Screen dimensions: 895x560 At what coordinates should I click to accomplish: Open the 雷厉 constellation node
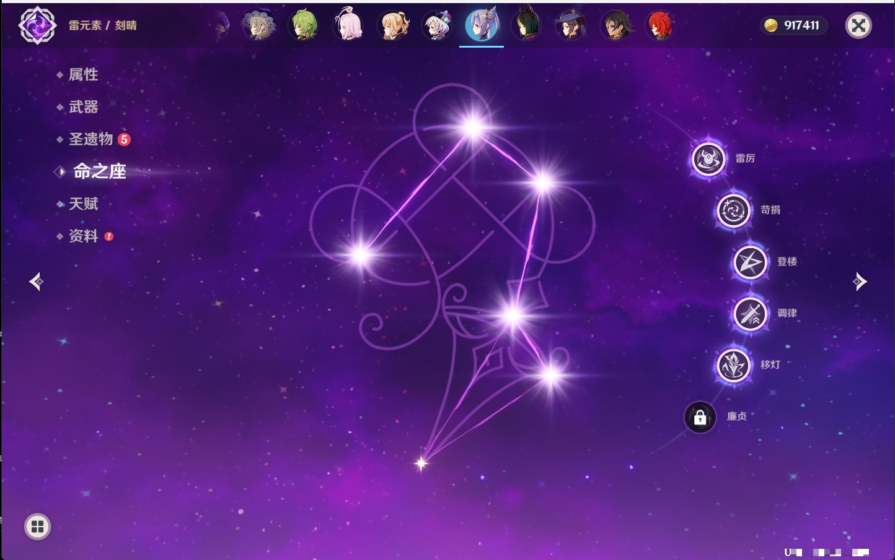point(708,159)
